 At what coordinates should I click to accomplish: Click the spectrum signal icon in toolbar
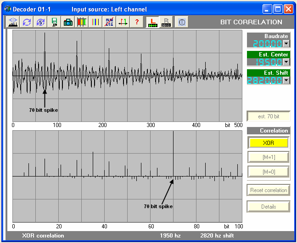pyautogui.click(x=13, y=22)
